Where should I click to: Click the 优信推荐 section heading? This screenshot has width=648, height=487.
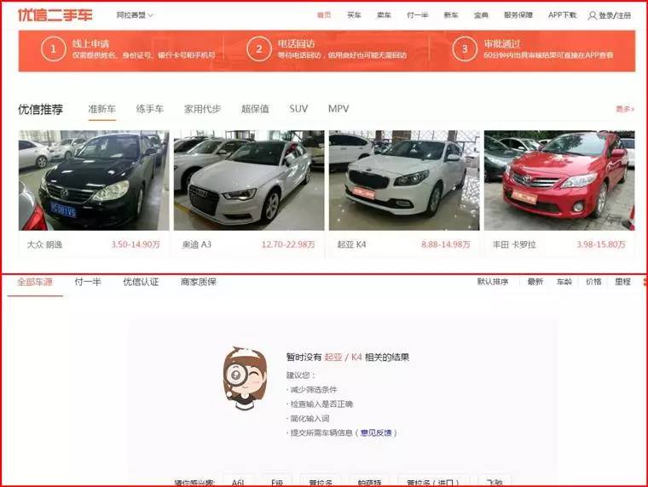point(41,109)
